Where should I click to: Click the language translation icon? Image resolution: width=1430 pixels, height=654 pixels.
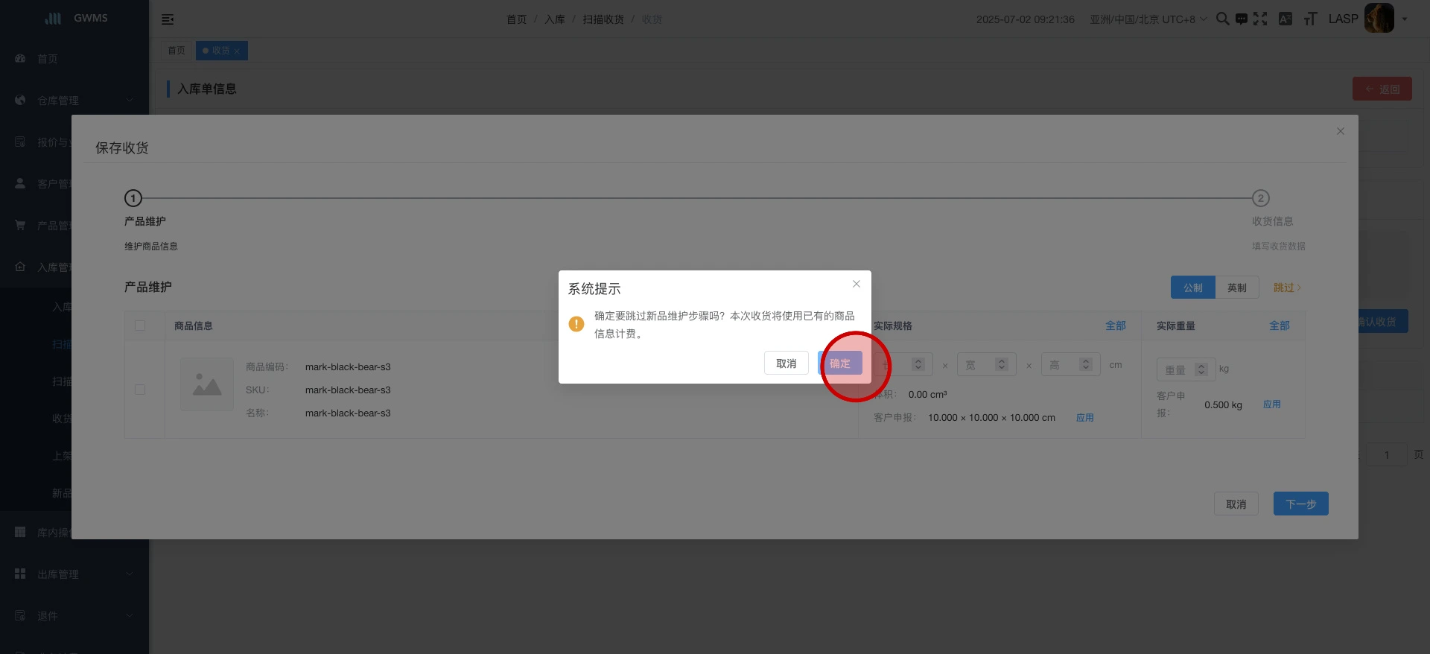[1286, 19]
